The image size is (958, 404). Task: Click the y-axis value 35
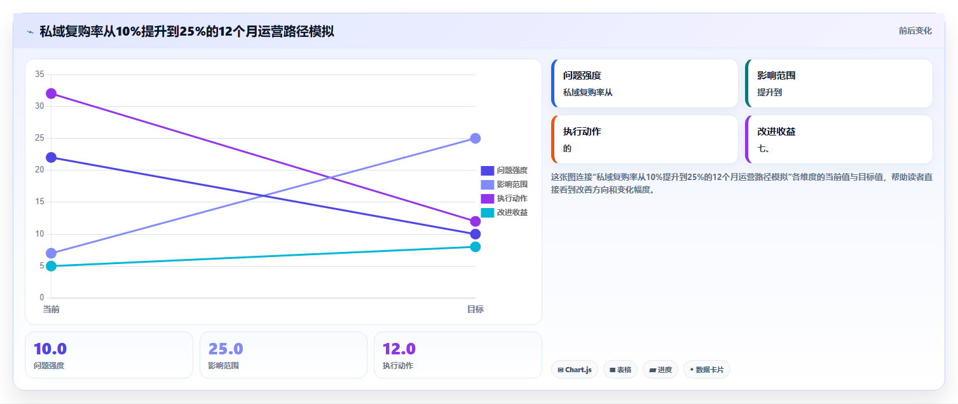39,74
